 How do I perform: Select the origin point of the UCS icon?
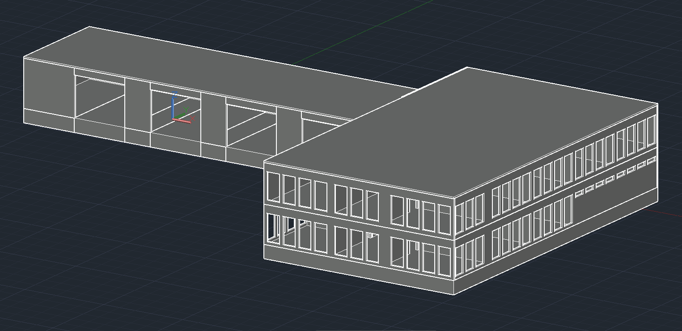pos(174,119)
